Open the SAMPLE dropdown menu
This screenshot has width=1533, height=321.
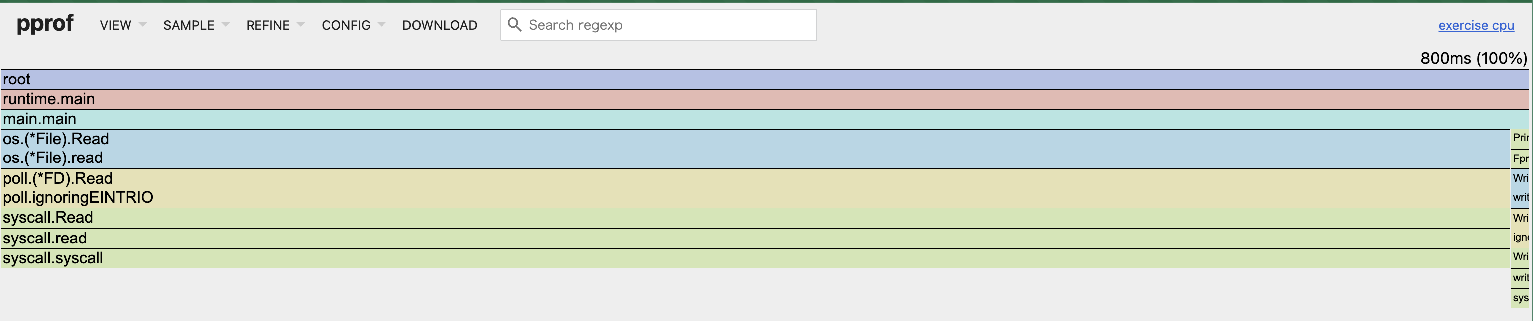click(x=196, y=25)
